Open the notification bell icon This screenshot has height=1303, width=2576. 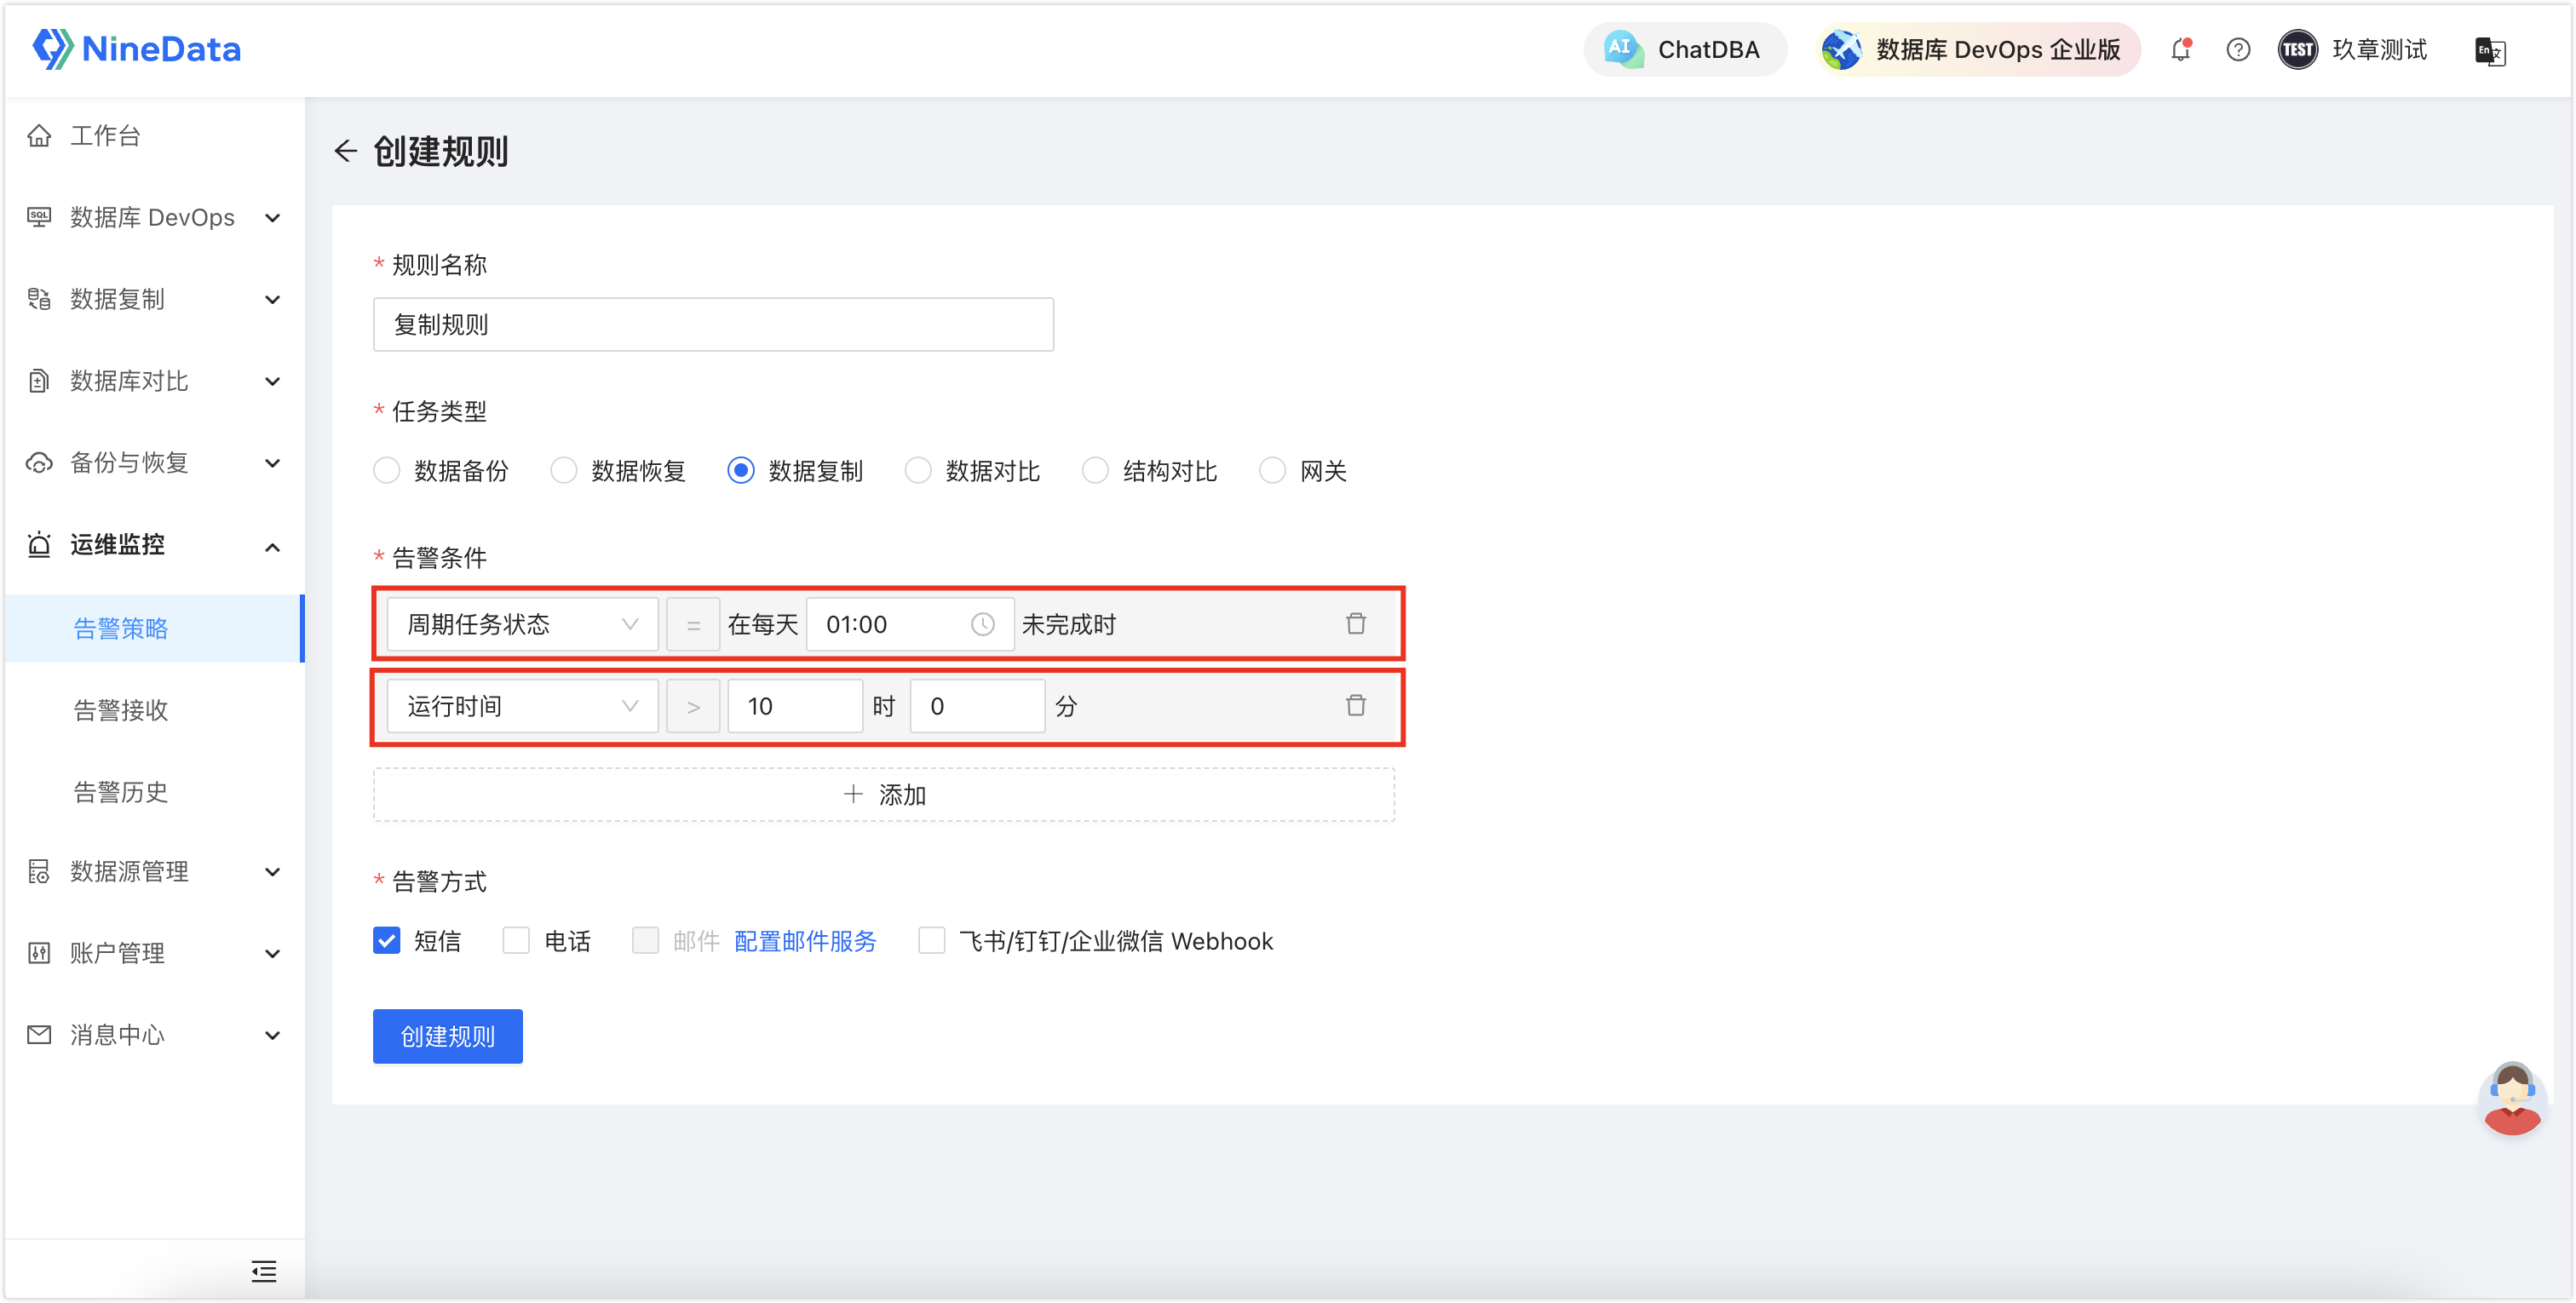[x=2180, y=50]
